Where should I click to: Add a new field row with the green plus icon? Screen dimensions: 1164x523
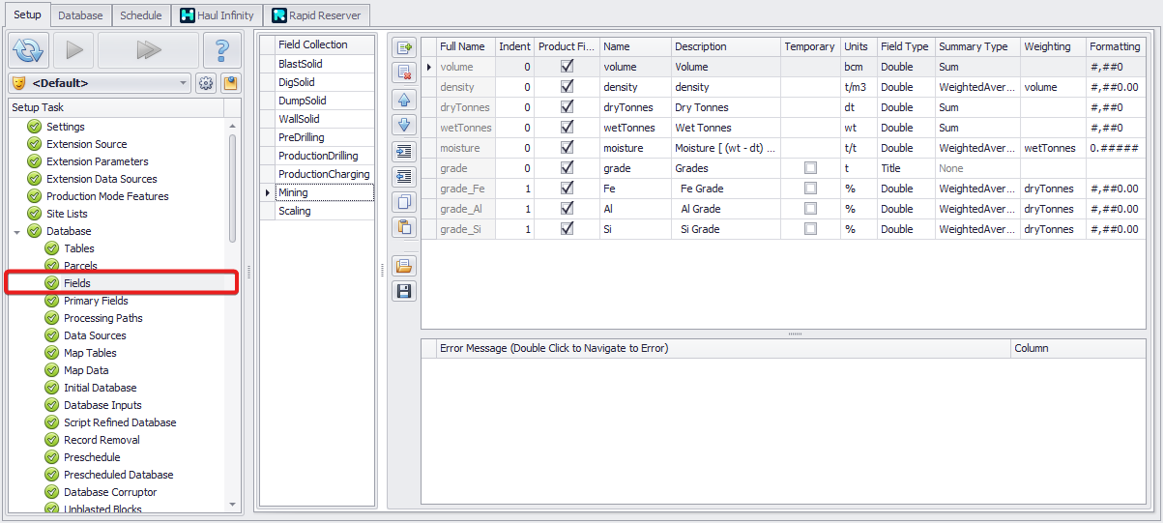[404, 47]
